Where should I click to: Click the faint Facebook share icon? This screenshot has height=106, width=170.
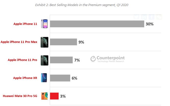(152, 17)
